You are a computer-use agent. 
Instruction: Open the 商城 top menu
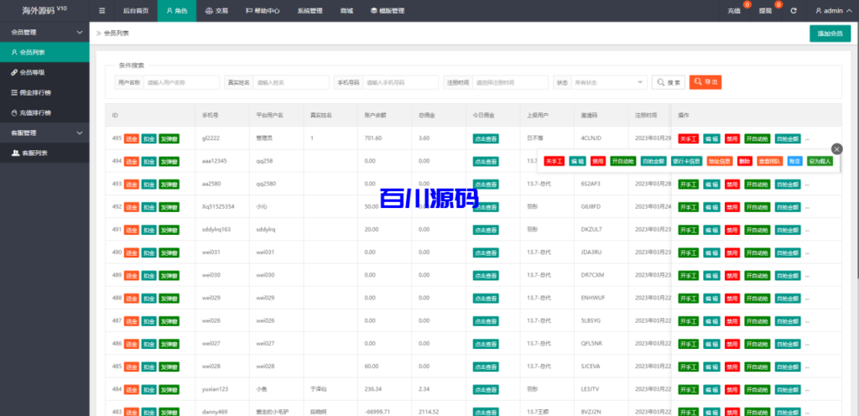point(346,11)
